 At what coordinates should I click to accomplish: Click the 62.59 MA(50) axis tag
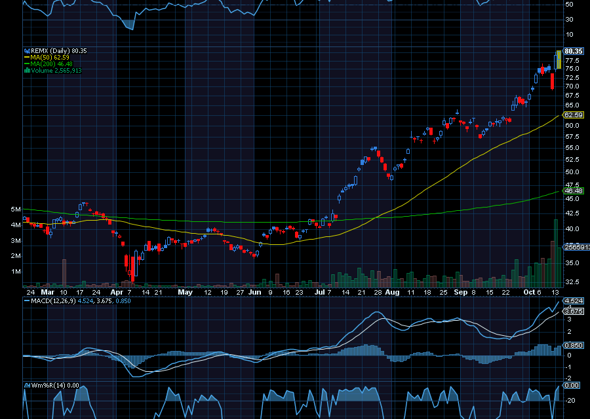574,115
